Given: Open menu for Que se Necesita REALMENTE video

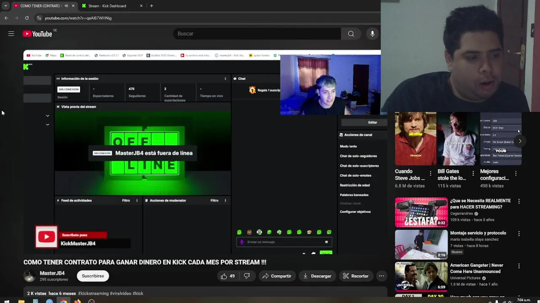Looking at the screenshot, I should point(519,202).
